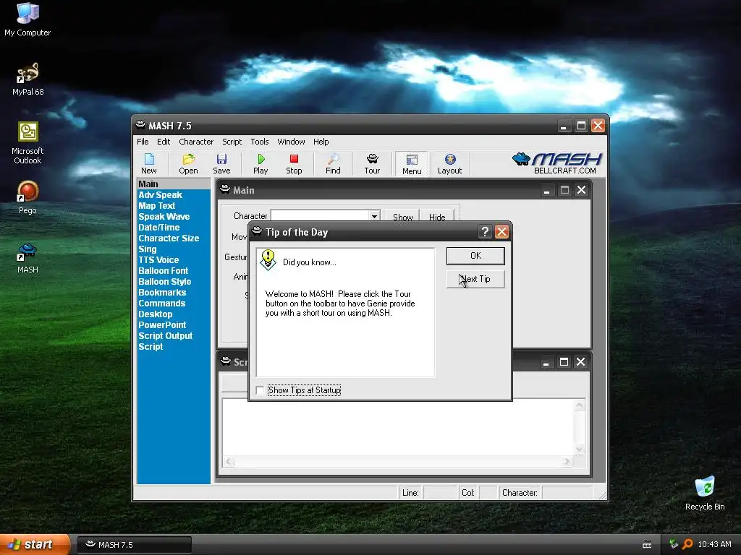Open a script with the Open icon
Viewport: 741px width, 555px height.
188,164
